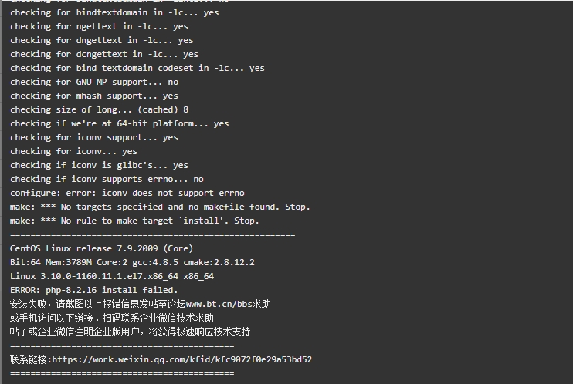Click the 'No rule to make target' line

pyautogui.click(x=134, y=221)
